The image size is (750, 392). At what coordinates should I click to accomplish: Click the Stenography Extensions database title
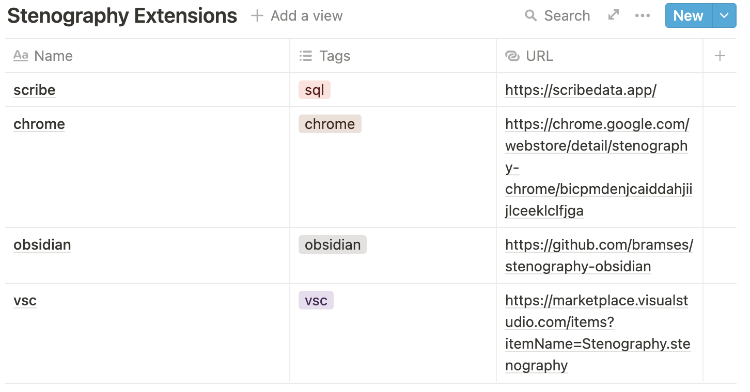[x=122, y=15]
